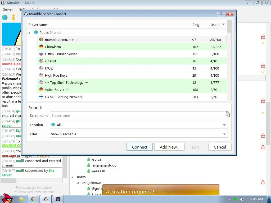Click the Users column sort arrow
Viewport: 271px width, 203px height.
point(223,24)
